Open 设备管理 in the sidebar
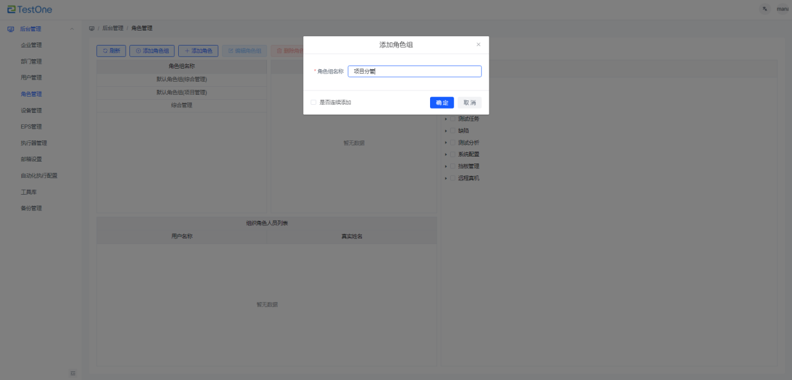Viewport: 792px width, 380px height. click(31, 110)
